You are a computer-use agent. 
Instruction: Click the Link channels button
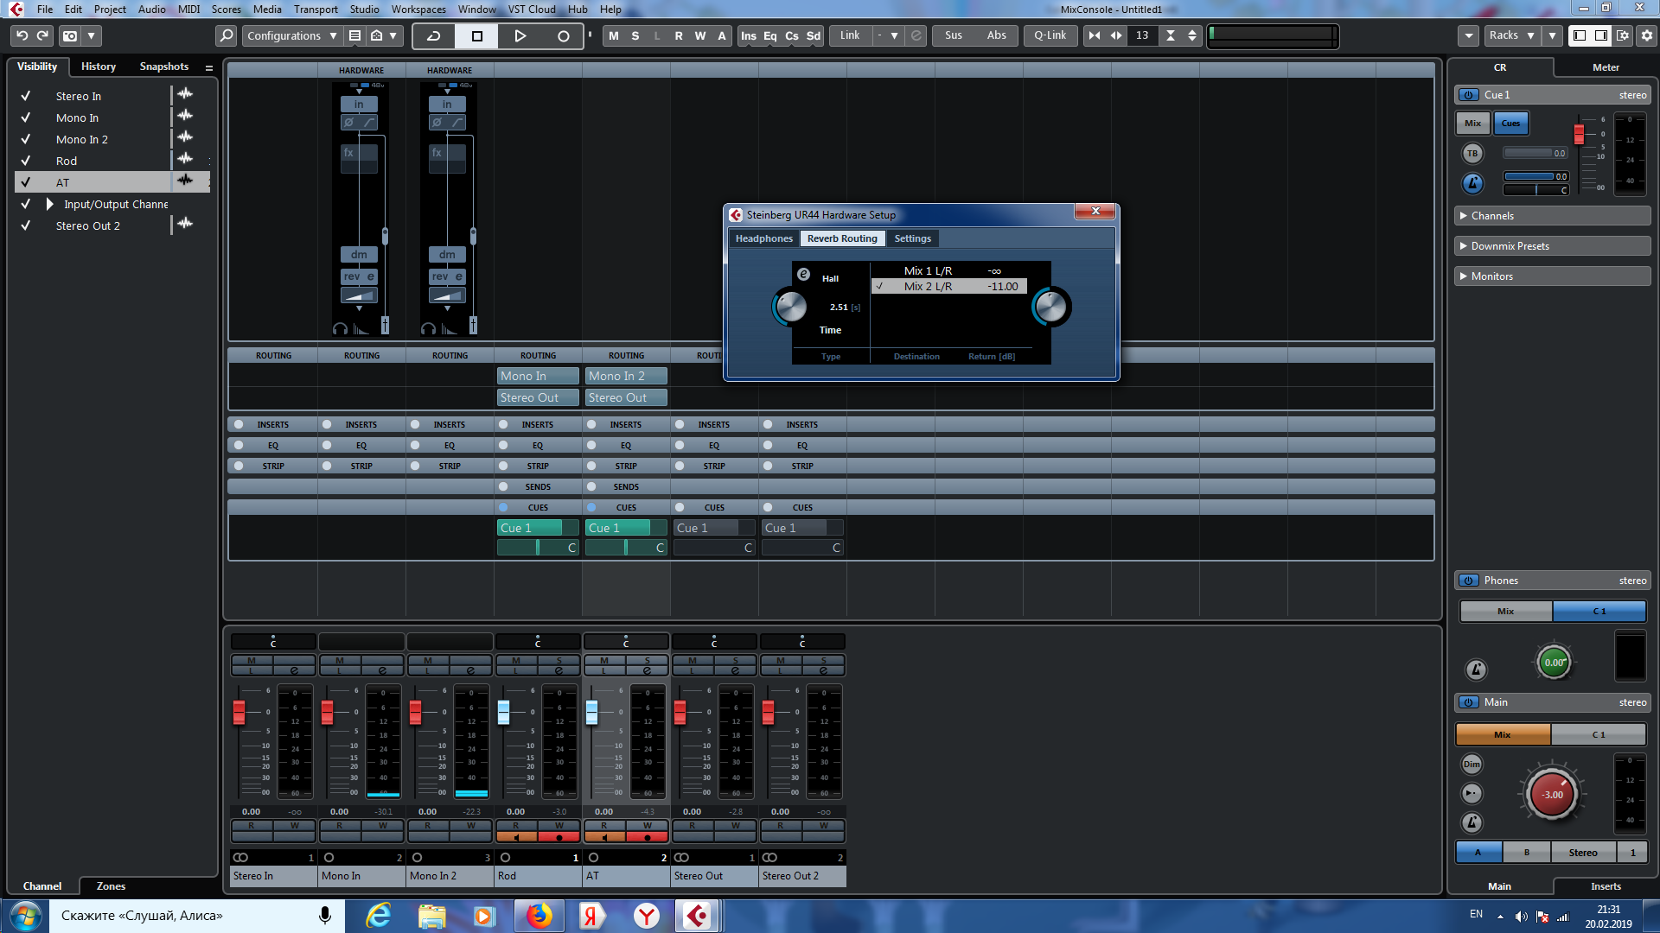click(x=850, y=35)
